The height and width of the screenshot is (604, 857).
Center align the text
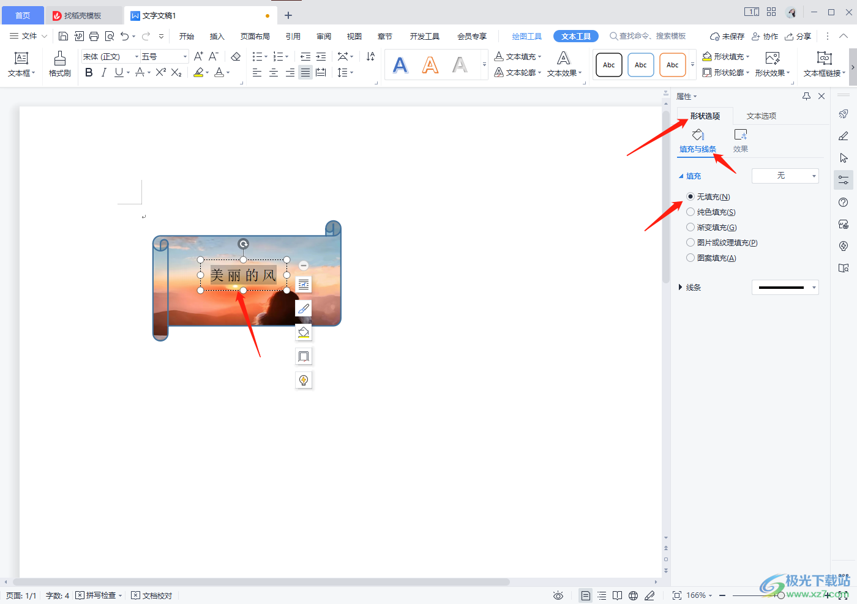point(274,73)
